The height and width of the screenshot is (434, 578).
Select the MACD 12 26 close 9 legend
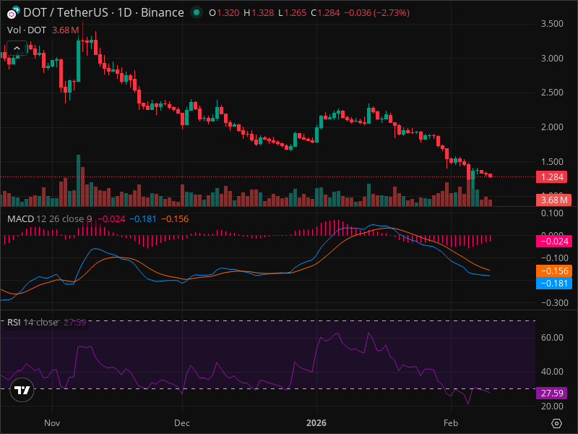click(x=50, y=219)
